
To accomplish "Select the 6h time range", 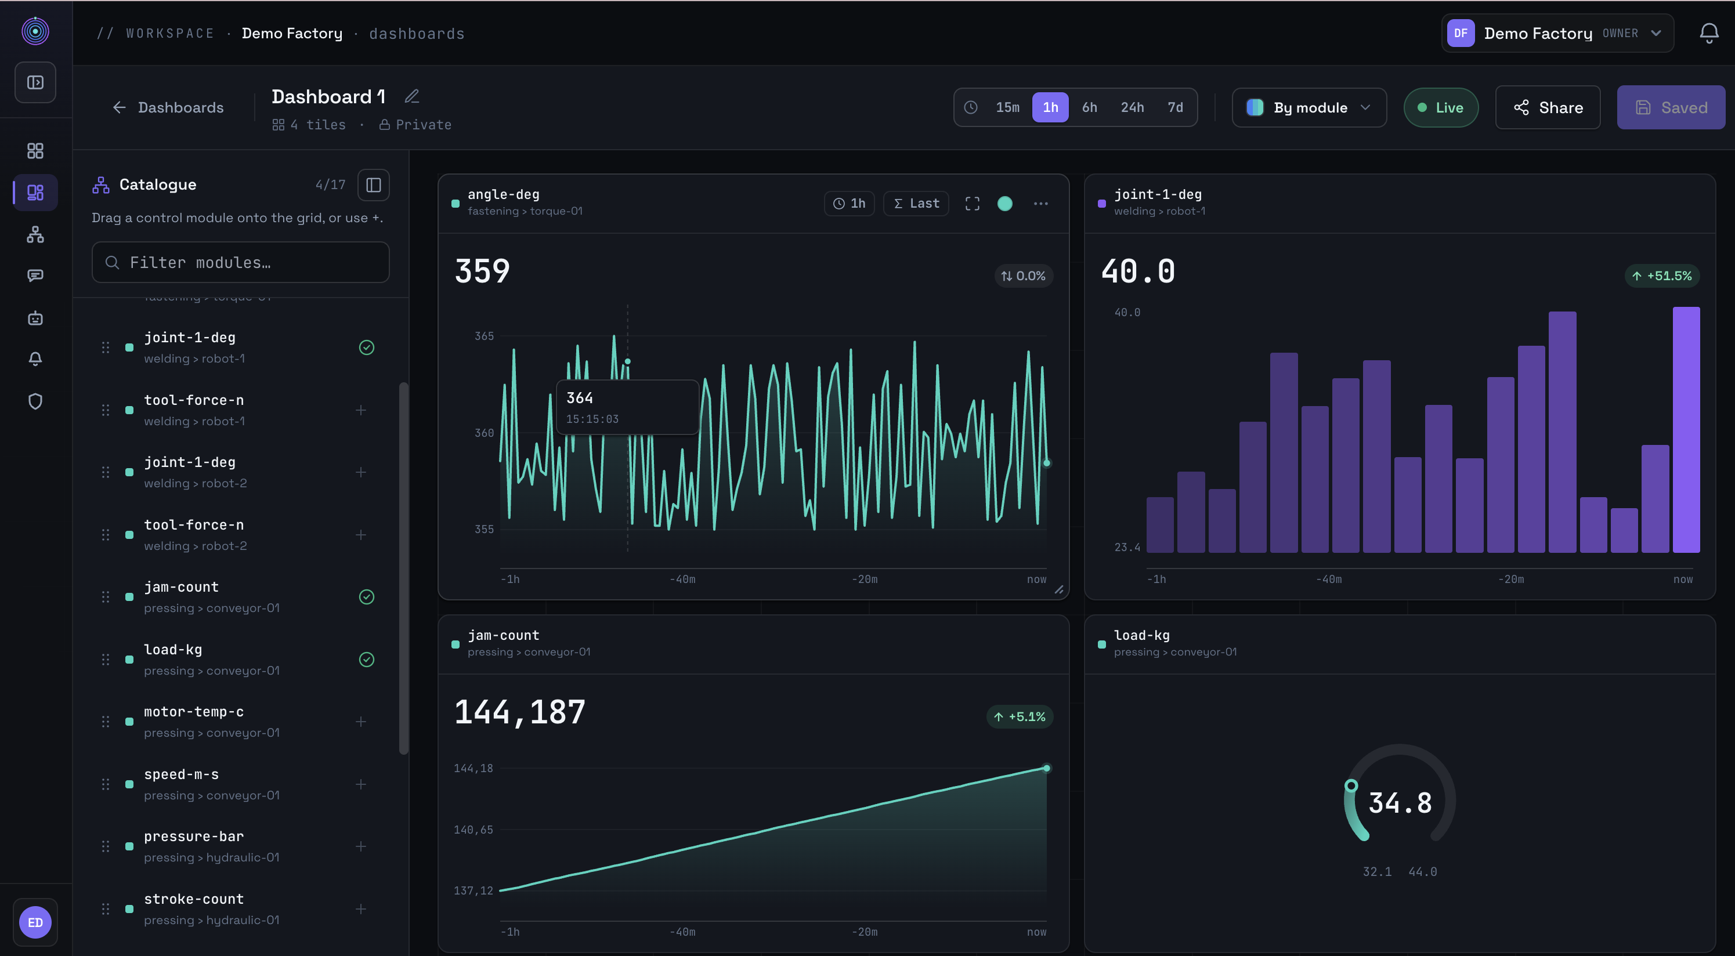I will [x=1089, y=107].
